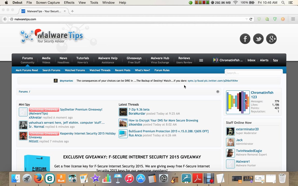Click the Search Forums link
298x186 pixels.
[x=51, y=70]
